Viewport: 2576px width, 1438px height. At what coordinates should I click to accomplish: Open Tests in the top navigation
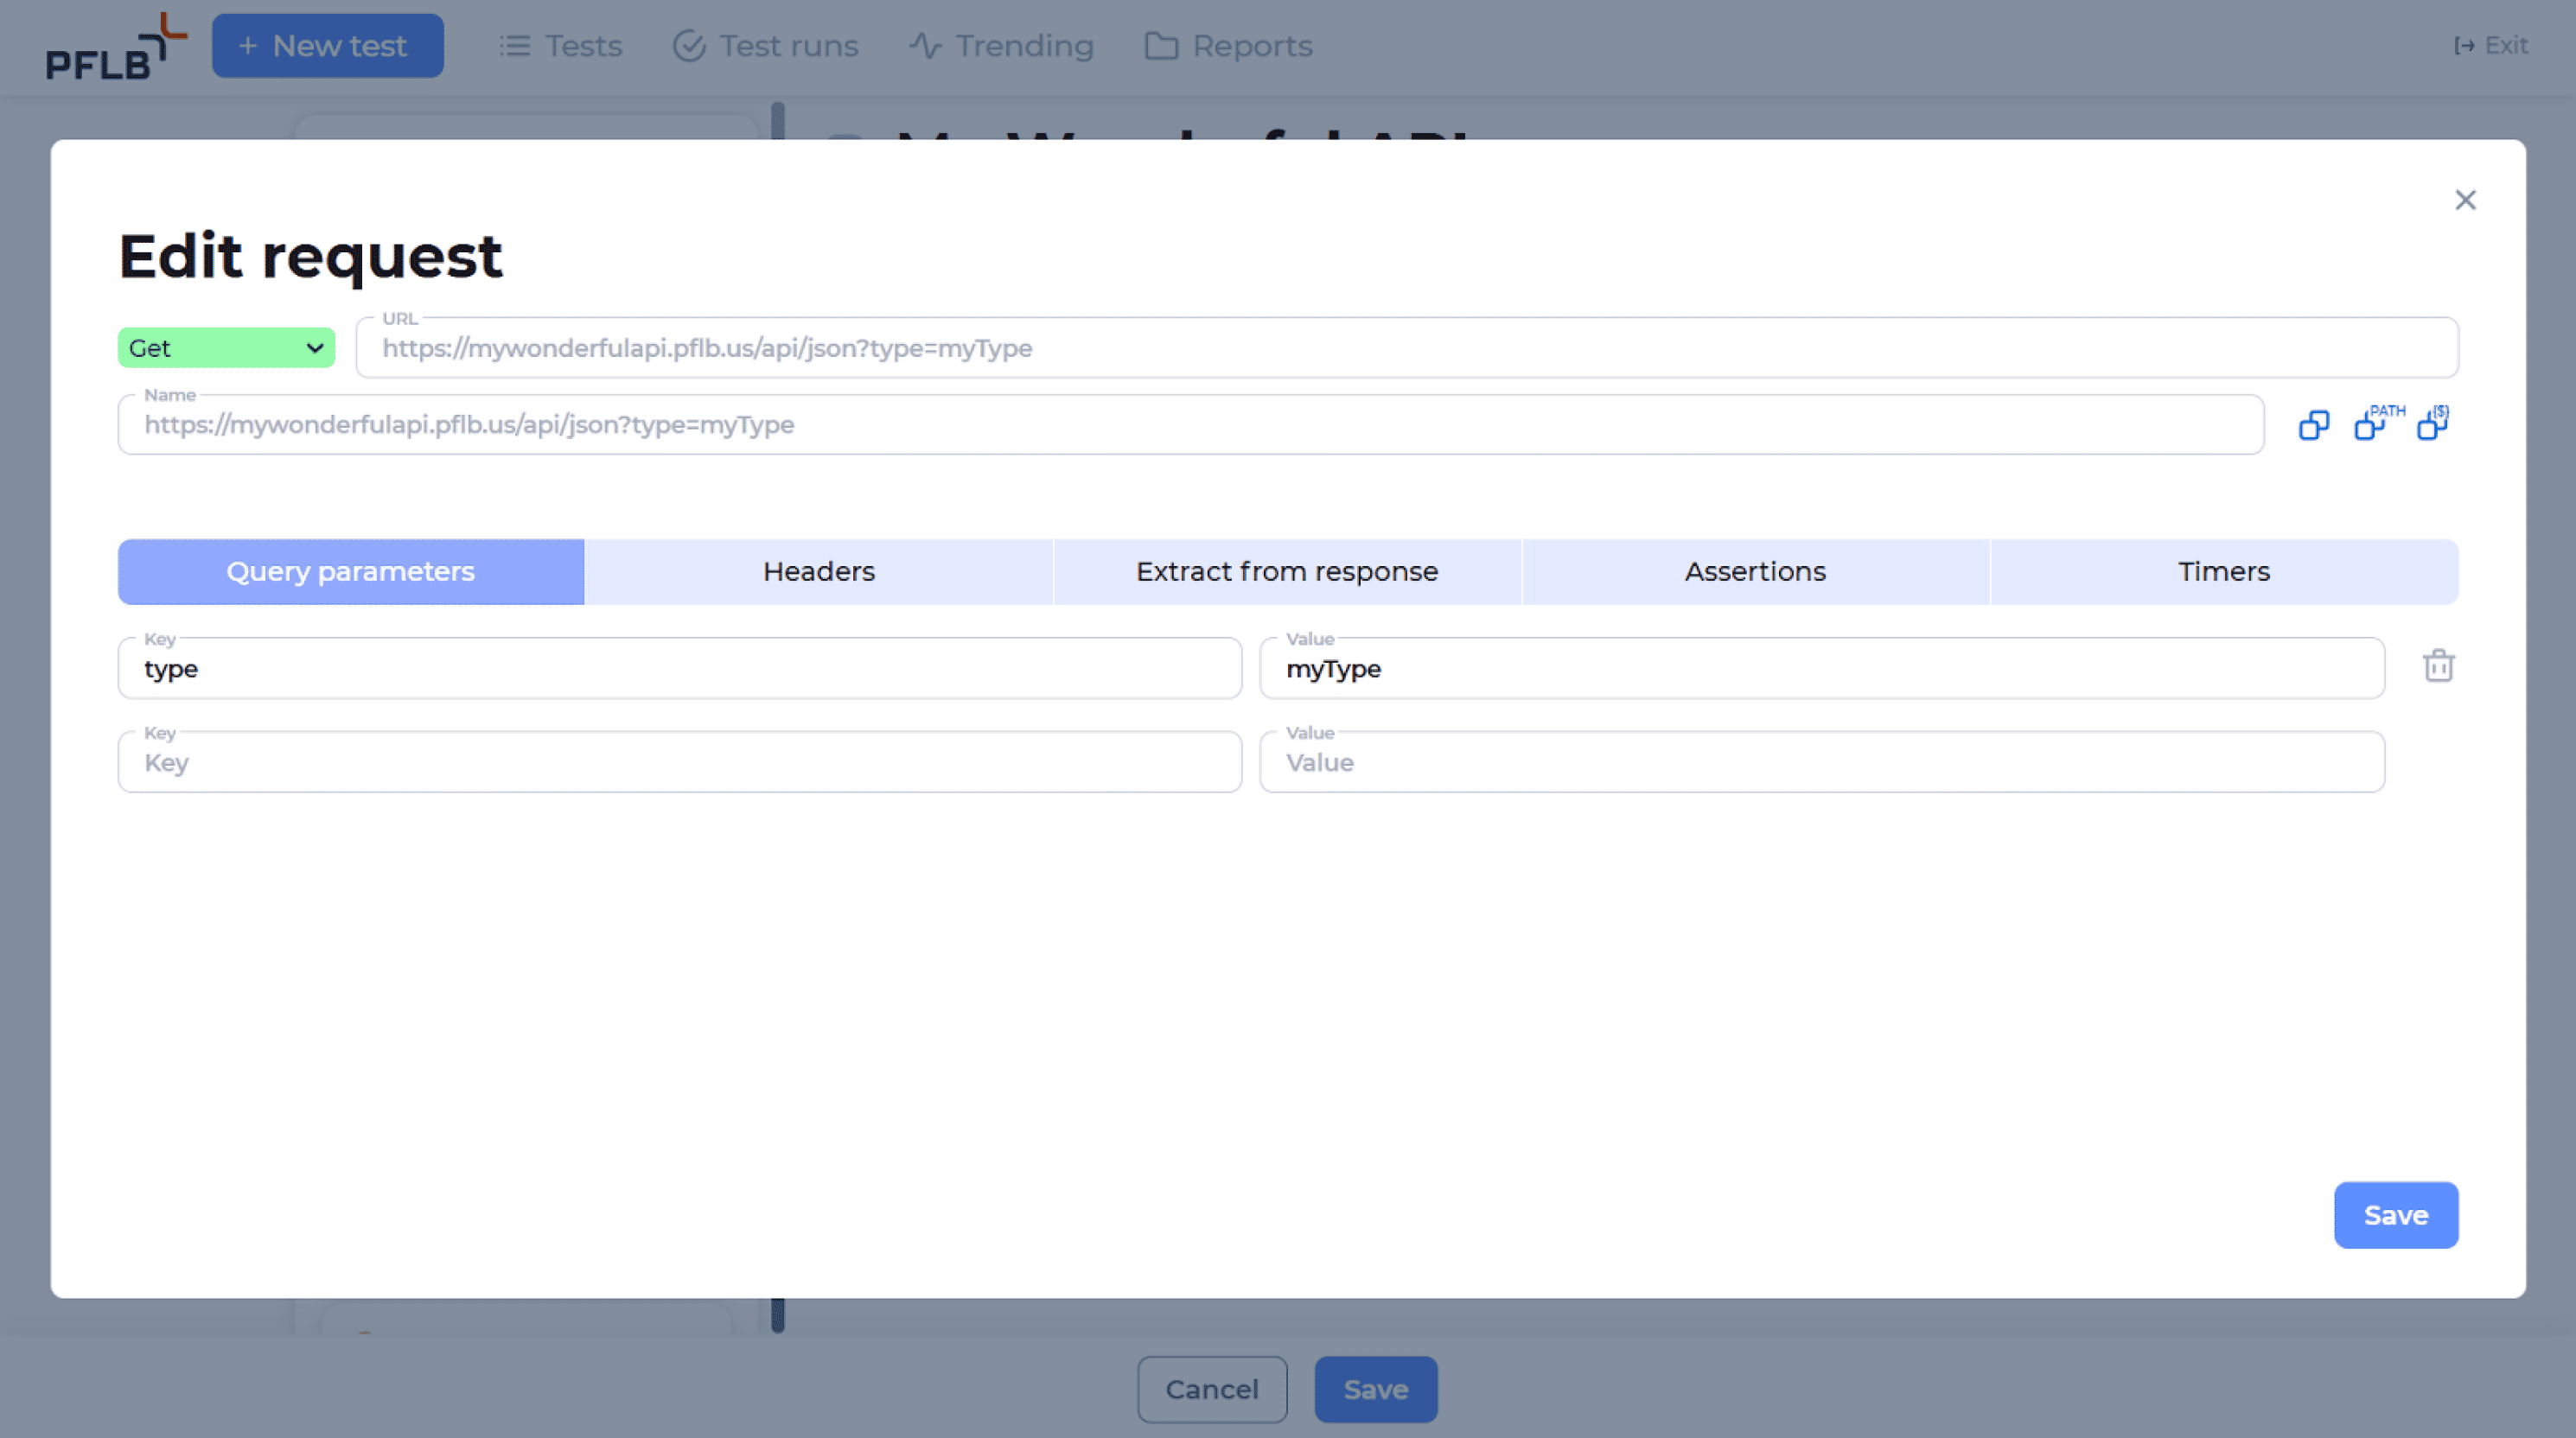[561, 46]
